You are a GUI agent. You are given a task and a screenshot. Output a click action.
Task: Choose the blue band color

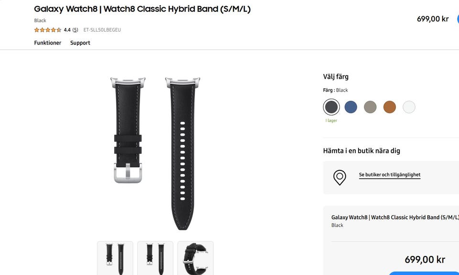(350, 107)
